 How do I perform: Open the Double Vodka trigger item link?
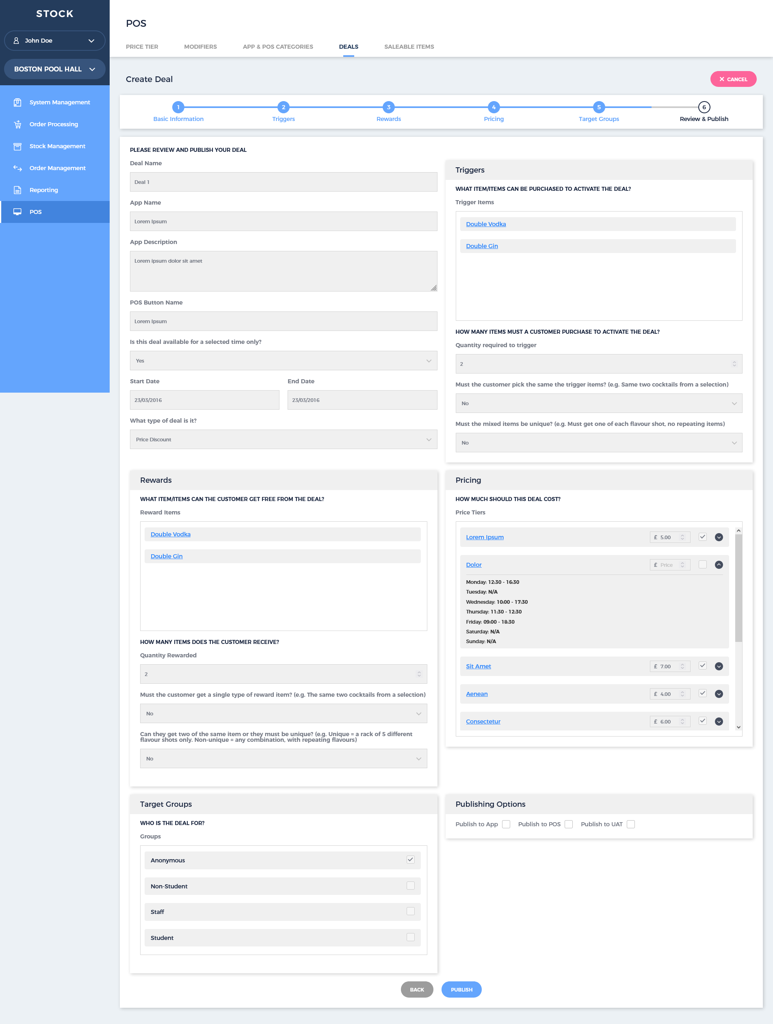[x=485, y=224]
